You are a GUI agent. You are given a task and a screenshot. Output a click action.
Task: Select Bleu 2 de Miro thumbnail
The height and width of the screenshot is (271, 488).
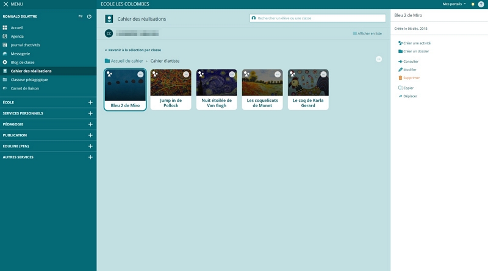pos(125,85)
